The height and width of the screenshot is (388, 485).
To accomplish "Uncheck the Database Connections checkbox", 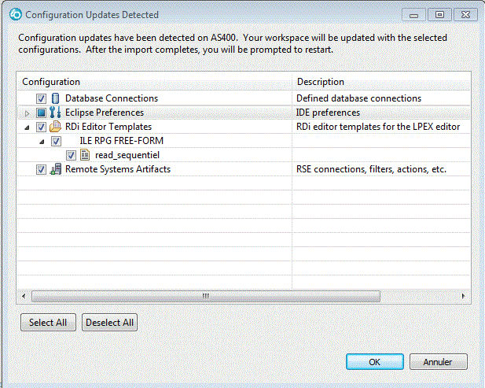I will [x=41, y=99].
